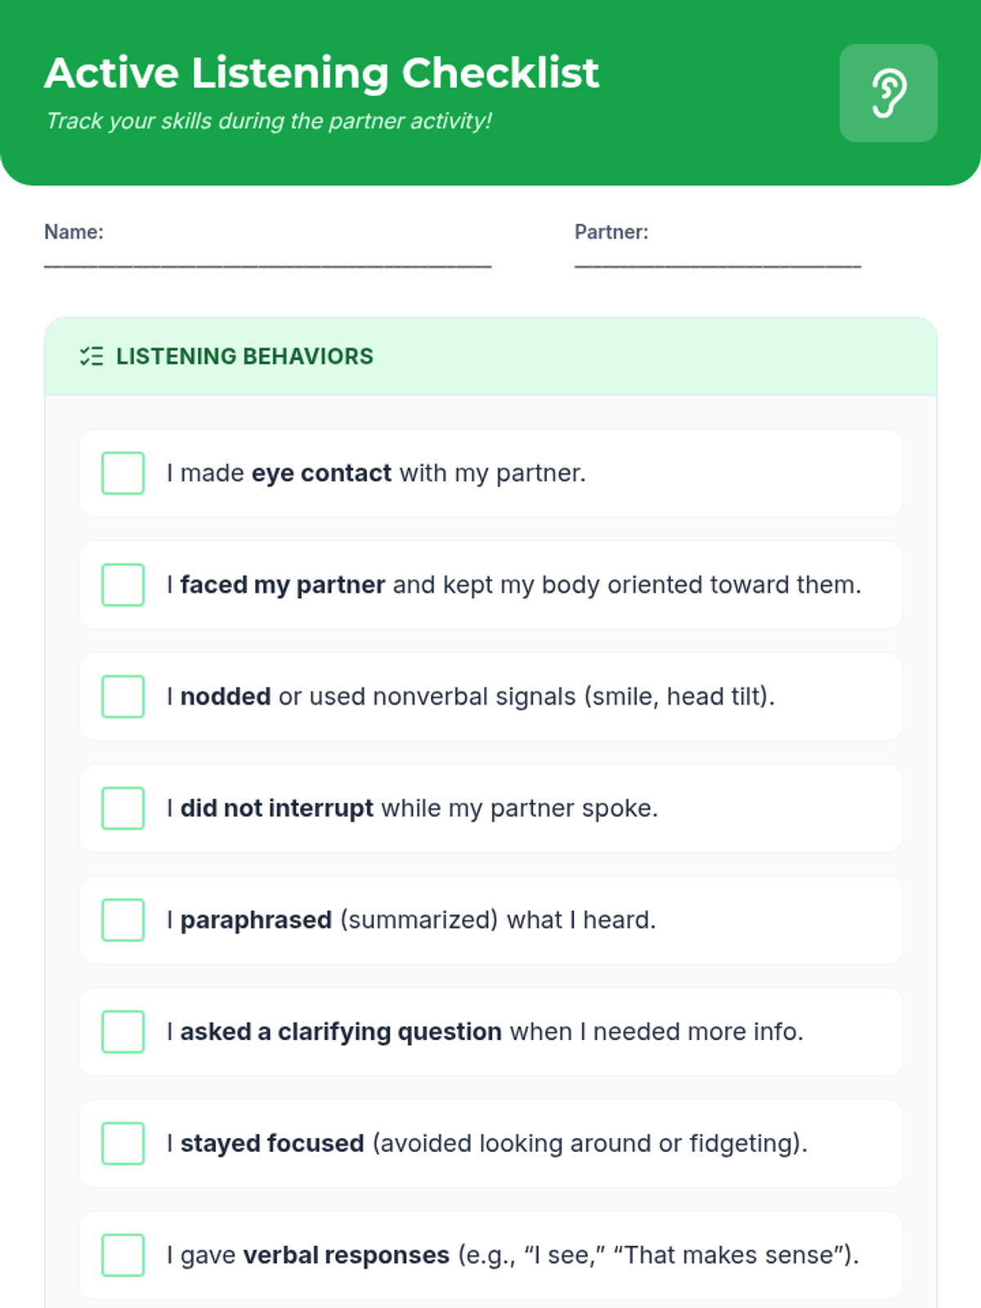Screen dimensions: 981x1308
Task: Click the 'Active Listening Checklist' title
Action: click(321, 73)
